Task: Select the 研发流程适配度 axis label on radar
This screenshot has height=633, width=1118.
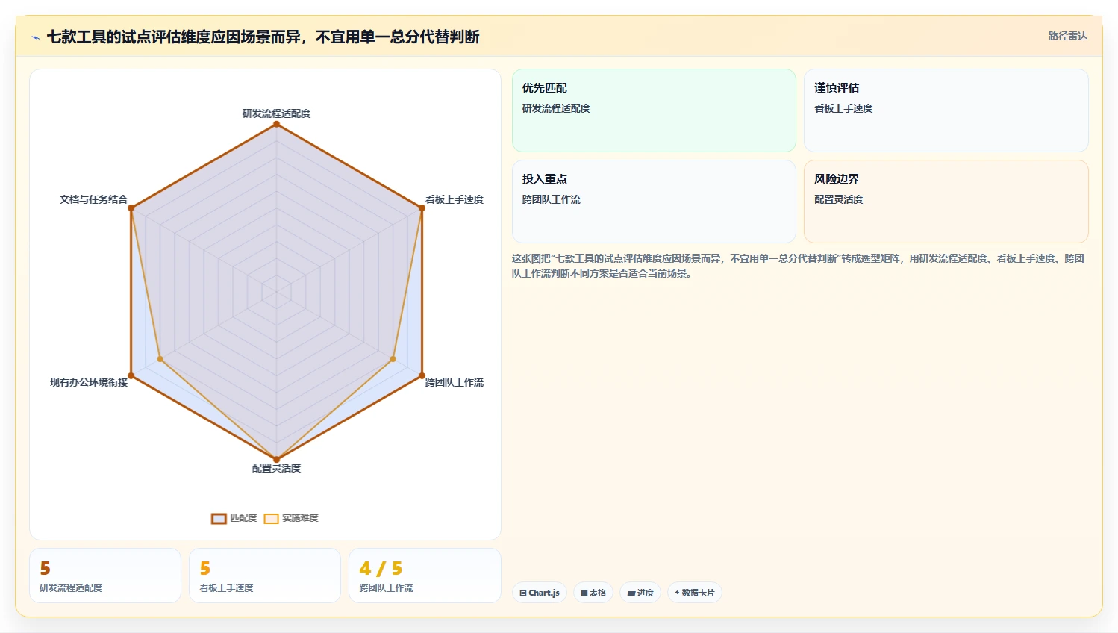Action: [276, 113]
